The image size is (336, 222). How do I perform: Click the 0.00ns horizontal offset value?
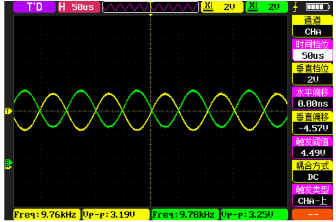click(x=313, y=104)
